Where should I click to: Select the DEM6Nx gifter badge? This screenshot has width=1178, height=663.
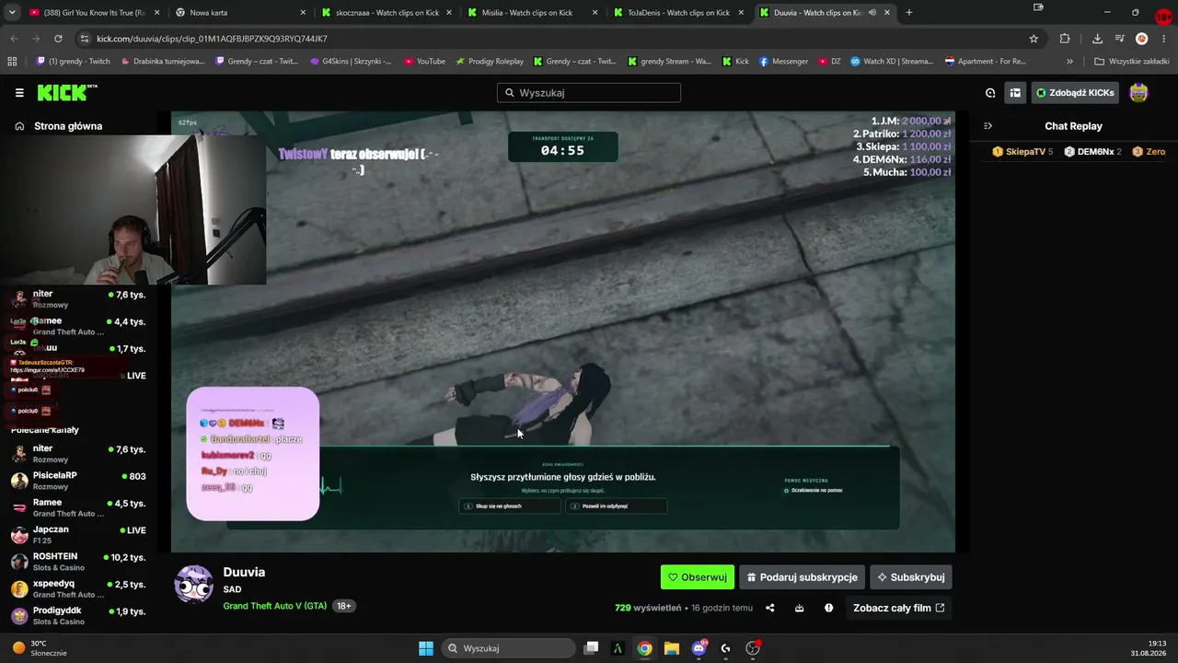pyautogui.click(x=1092, y=152)
